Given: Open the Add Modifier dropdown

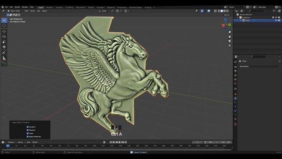Looking at the screenshot, I should pyautogui.click(x=260, y=67).
